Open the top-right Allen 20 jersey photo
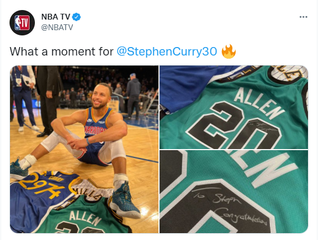 (233, 107)
